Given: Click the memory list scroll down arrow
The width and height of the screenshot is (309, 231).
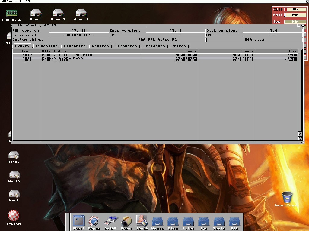Looking at the screenshot, I should (x=300, y=138).
